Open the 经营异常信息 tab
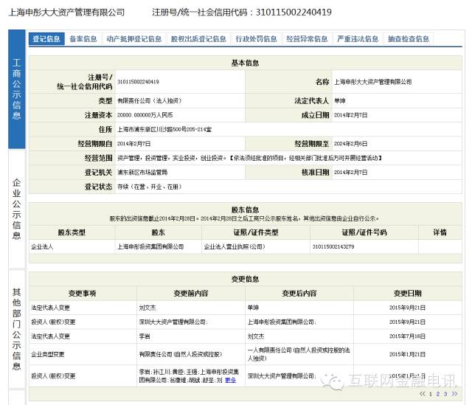This screenshot has width=472, height=405. coord(307,39)
